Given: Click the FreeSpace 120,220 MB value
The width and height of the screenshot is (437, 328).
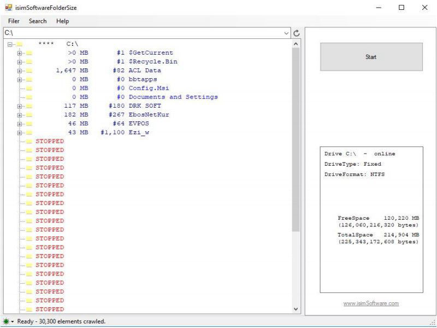Looking at the screenshot, I should [x=401, y=218].
